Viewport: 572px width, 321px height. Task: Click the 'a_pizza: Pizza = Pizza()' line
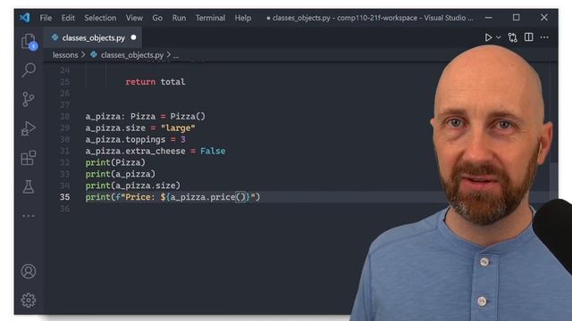[x=146, y=117]
